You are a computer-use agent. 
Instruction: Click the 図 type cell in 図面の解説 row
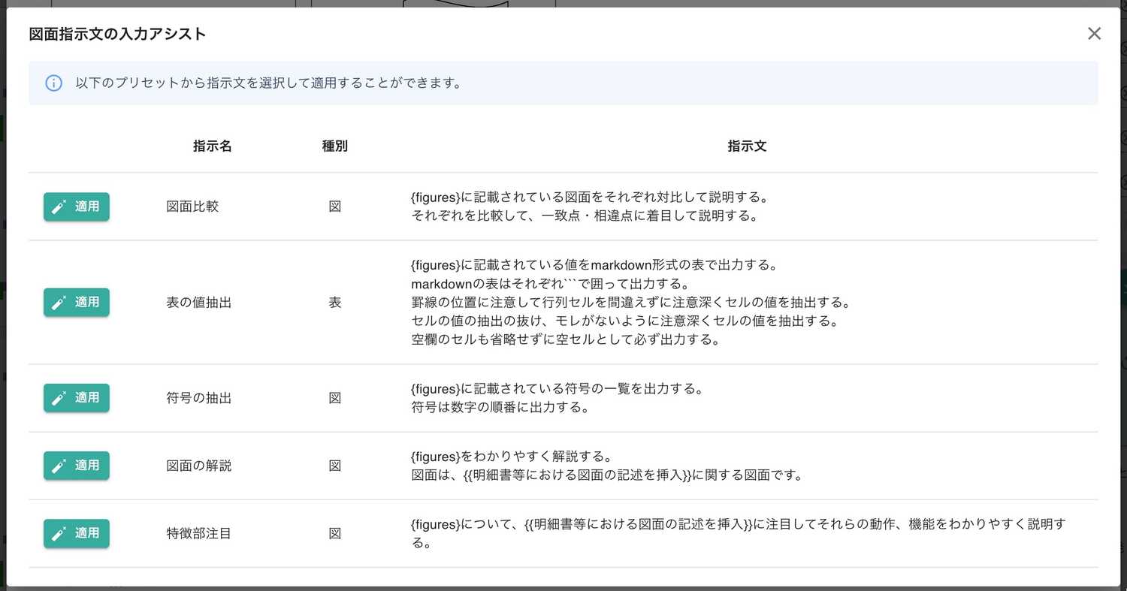335,466
